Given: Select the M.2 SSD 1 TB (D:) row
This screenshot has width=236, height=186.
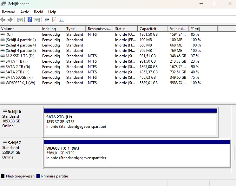Looking at the screenshot, I should 101,56.
